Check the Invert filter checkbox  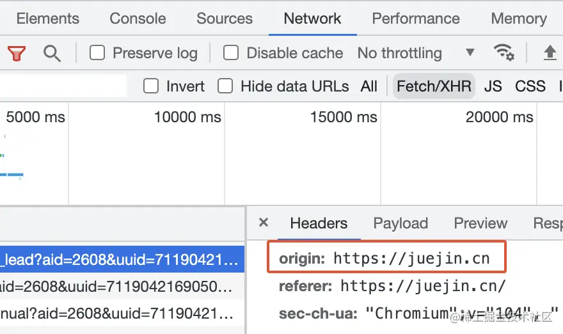(x=151, y=86)
